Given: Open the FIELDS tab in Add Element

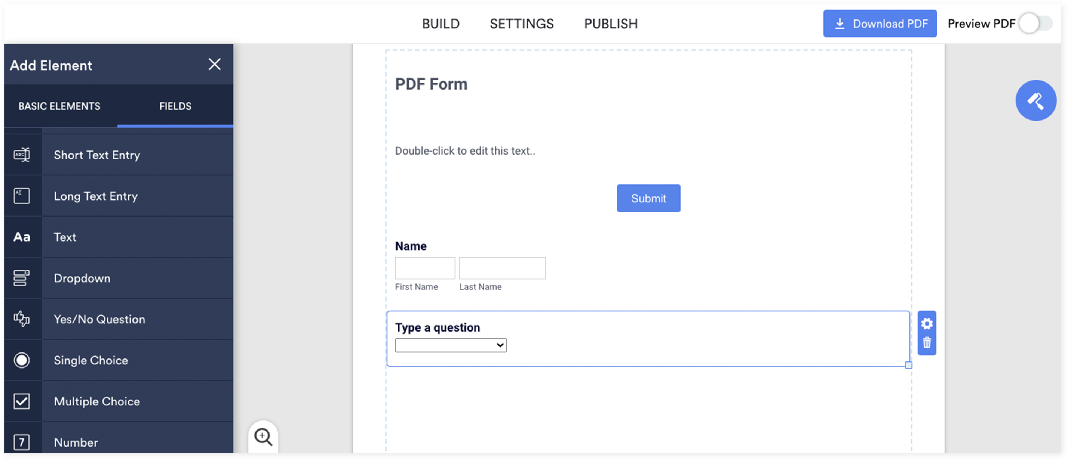Looking at the screenshot, I should (175, 106).
